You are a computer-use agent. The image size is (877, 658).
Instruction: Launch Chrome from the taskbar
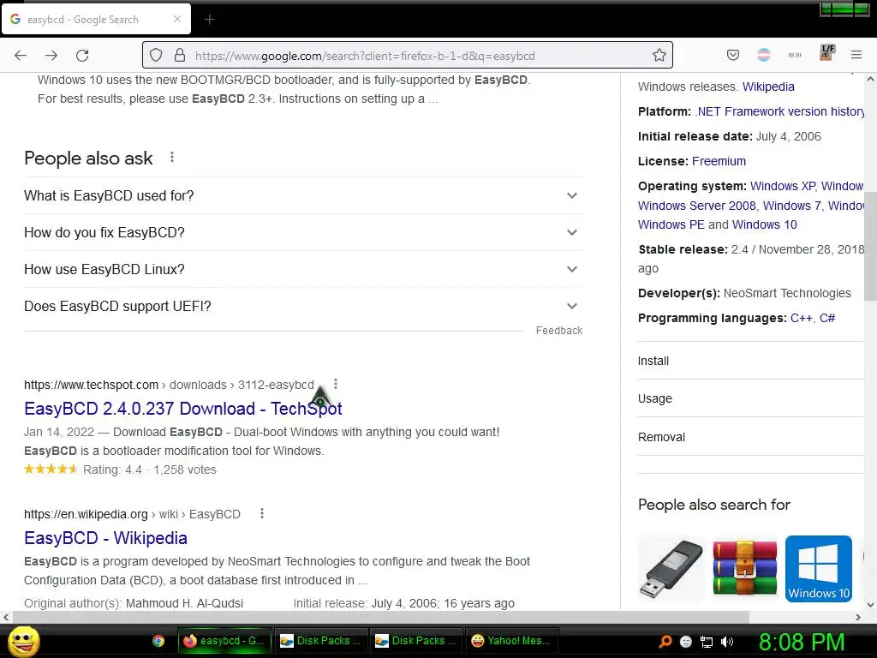coord(158,641)
